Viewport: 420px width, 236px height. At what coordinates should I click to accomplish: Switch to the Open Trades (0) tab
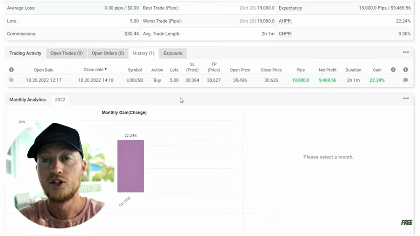point(66,53)
